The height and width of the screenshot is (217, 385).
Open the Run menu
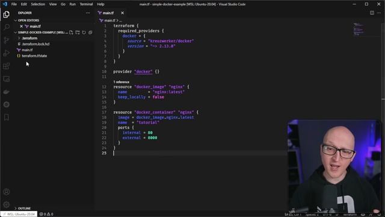72,4
